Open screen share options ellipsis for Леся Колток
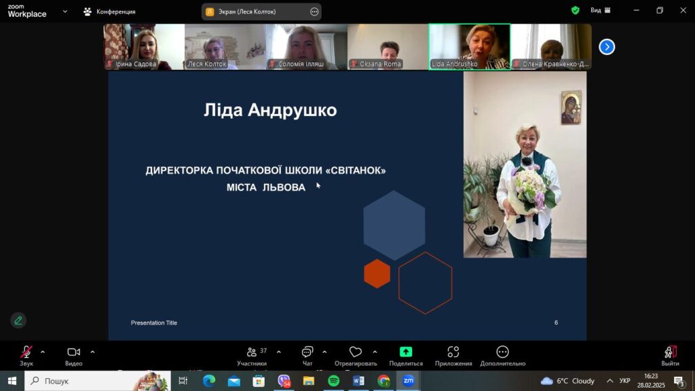This screenshot has height=391, width=695. 314,12
